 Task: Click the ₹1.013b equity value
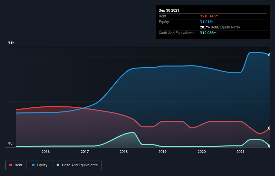207,22
